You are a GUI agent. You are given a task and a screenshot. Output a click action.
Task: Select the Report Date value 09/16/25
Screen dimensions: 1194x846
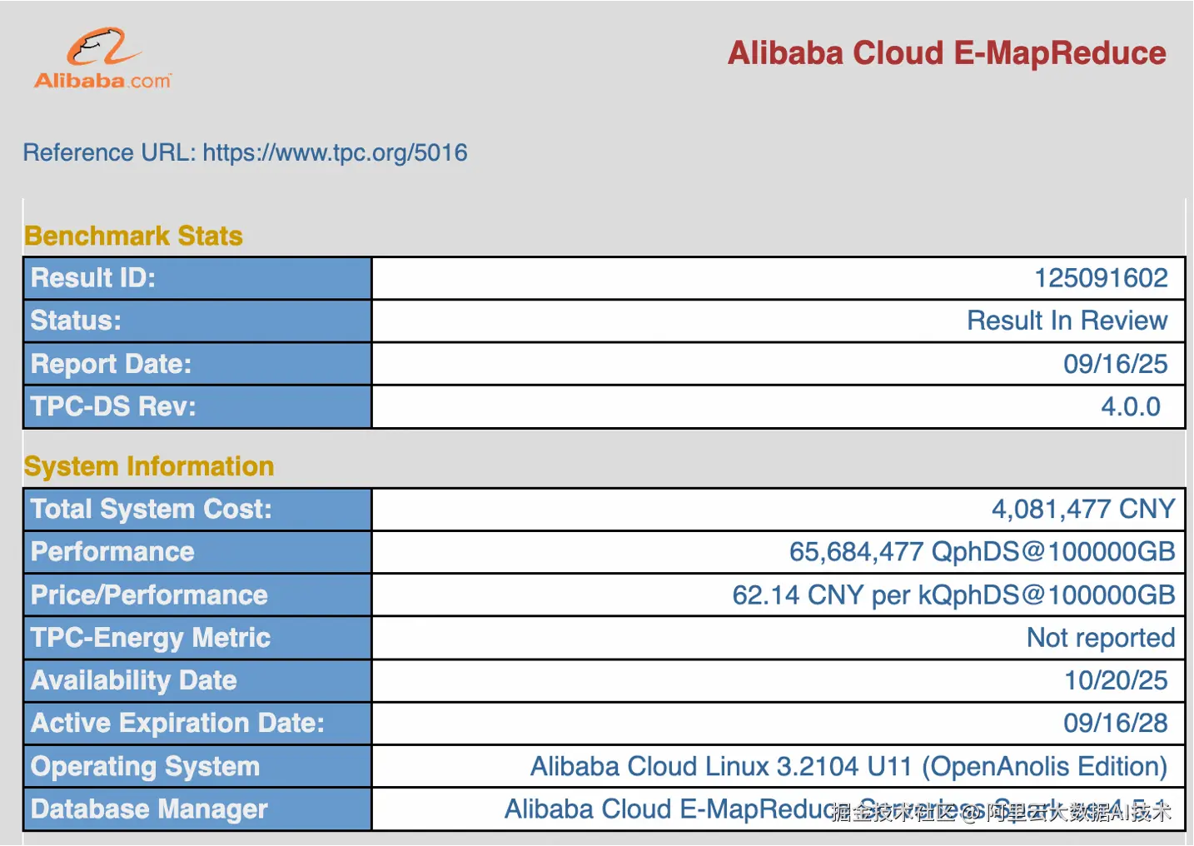click(x=1115, y=364)
